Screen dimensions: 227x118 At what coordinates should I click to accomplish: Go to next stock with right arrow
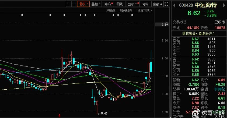pos(224,5)
